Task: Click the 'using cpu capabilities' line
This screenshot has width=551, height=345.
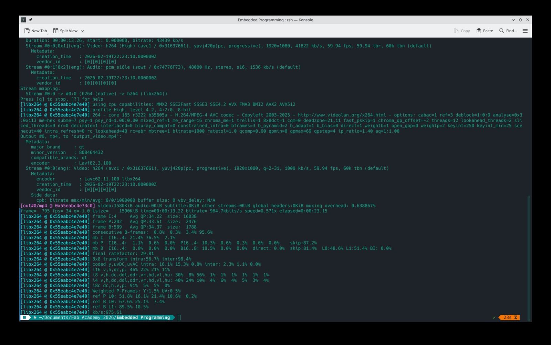Action: tap(158, 104)
